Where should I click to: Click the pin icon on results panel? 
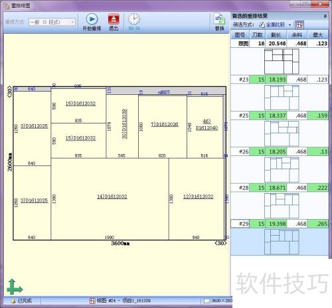point(325,16)
